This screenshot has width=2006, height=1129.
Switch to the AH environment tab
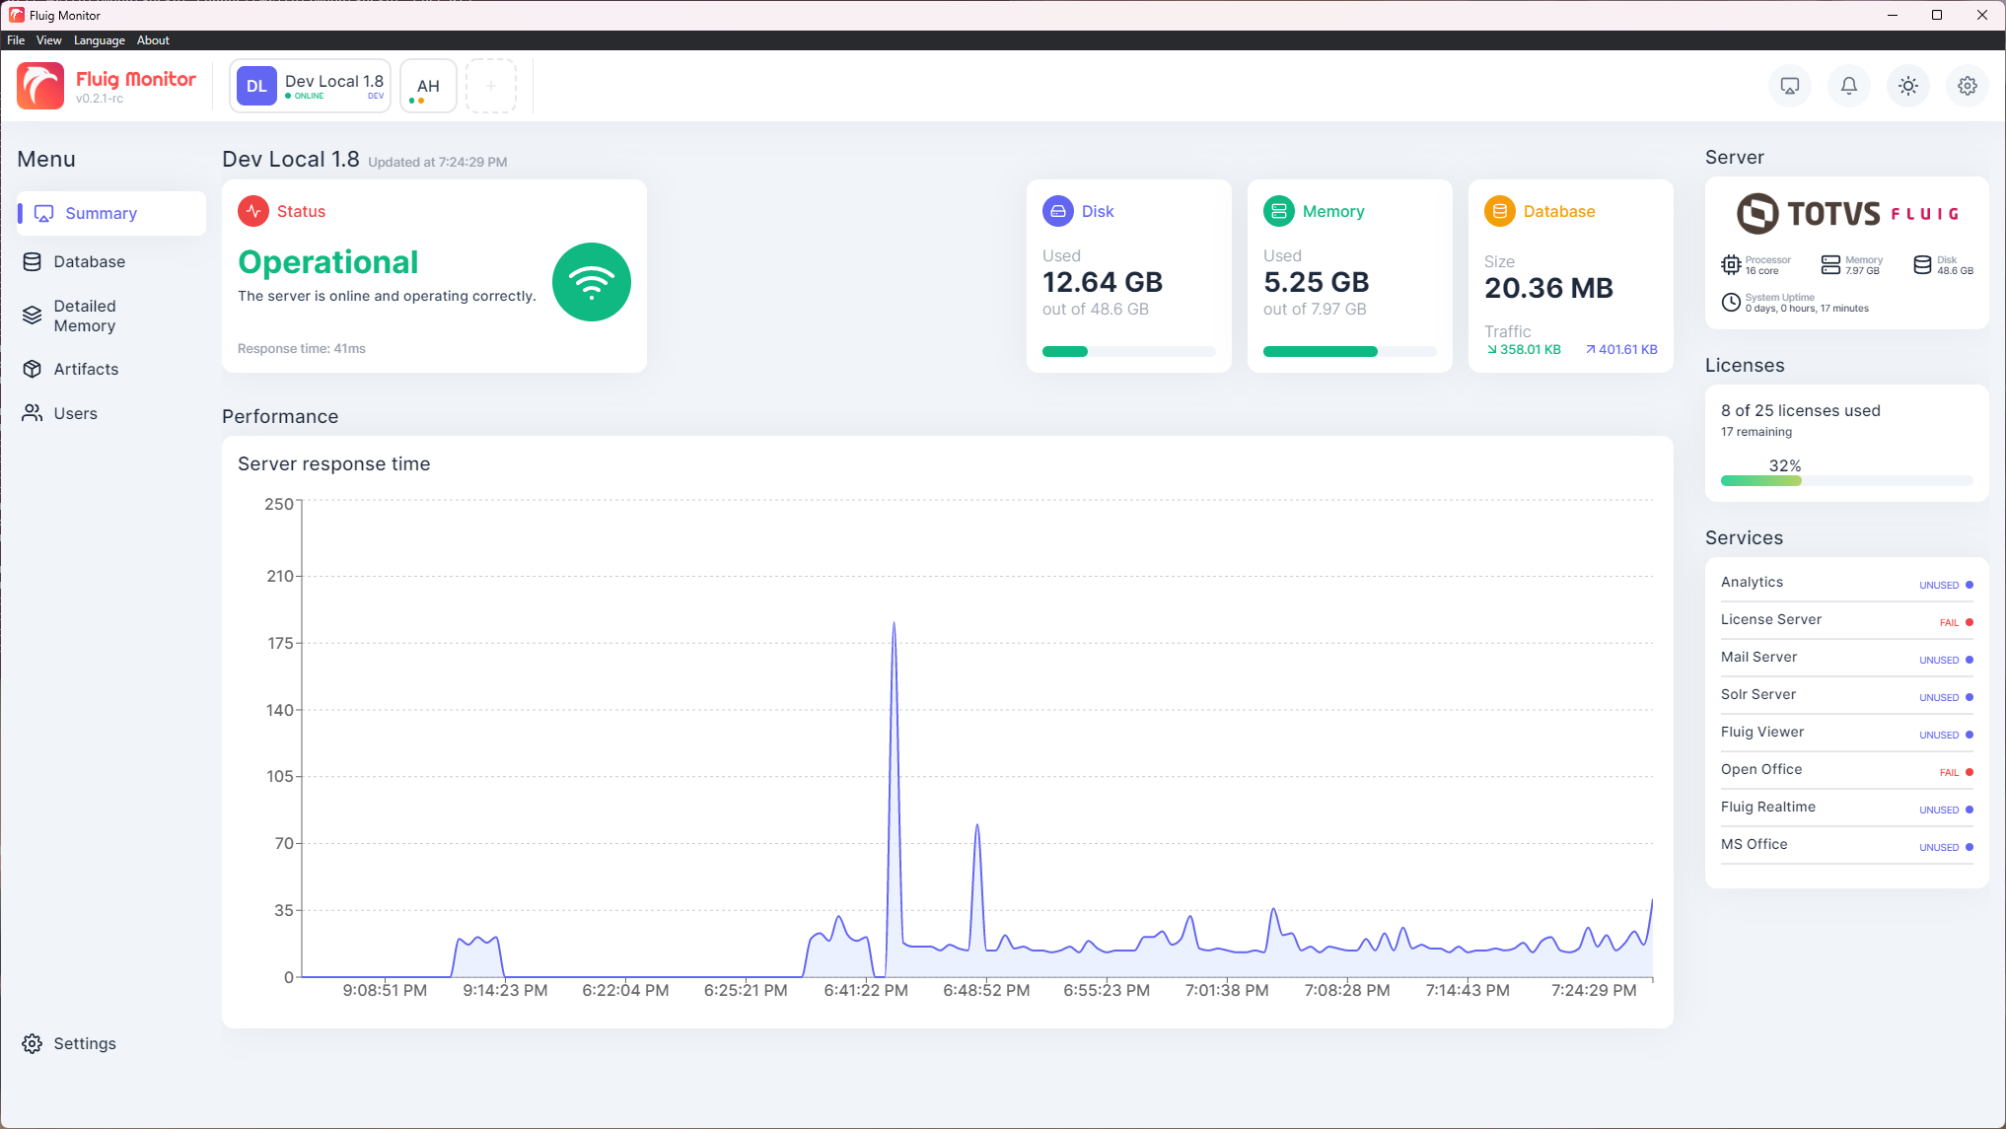pyautogui.click(x=428, y=86)
